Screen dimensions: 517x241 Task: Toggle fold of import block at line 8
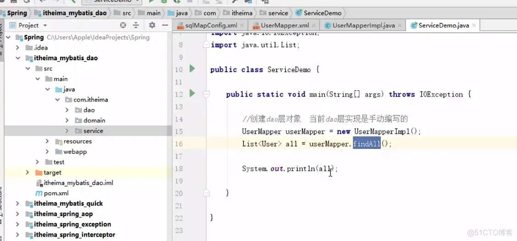pos(206,45)
